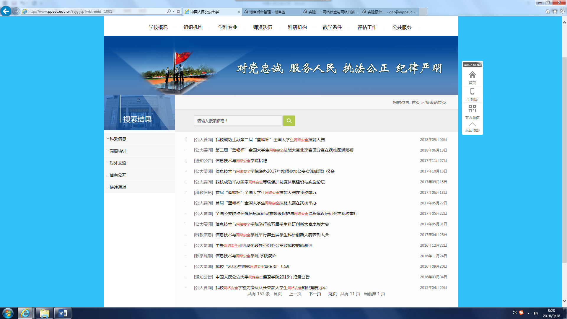This screenshot has height=319, width=567.
Task: Click the back-to-top arrow icon
Action: 472,125
